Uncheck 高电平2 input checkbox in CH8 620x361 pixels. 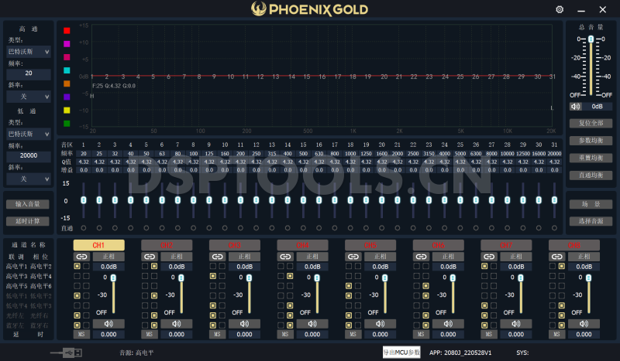[x=561, y=267]
